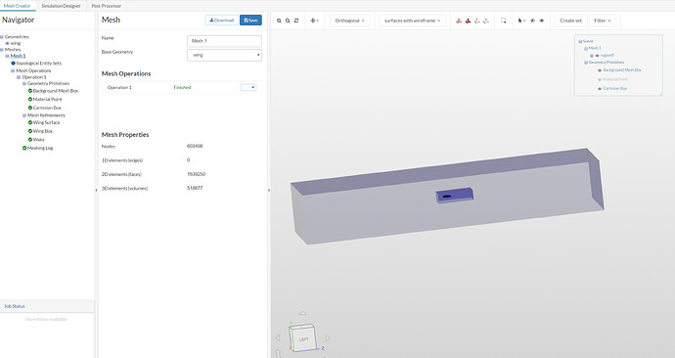Click the second magnifier zoom out icon
Screen dimensions: 675x358
(x=288, y=21)
